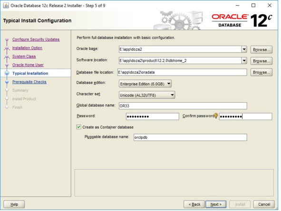Open the Help button
Screen dimensions: 281x211
coord(14,204)
